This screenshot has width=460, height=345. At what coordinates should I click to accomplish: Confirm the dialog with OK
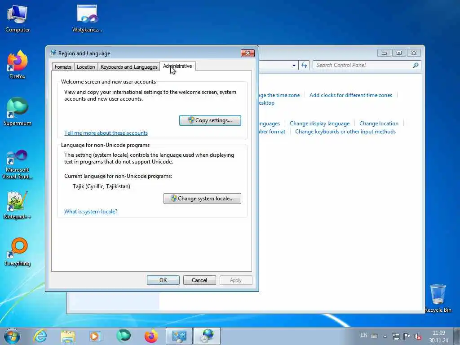pos(163,280)
